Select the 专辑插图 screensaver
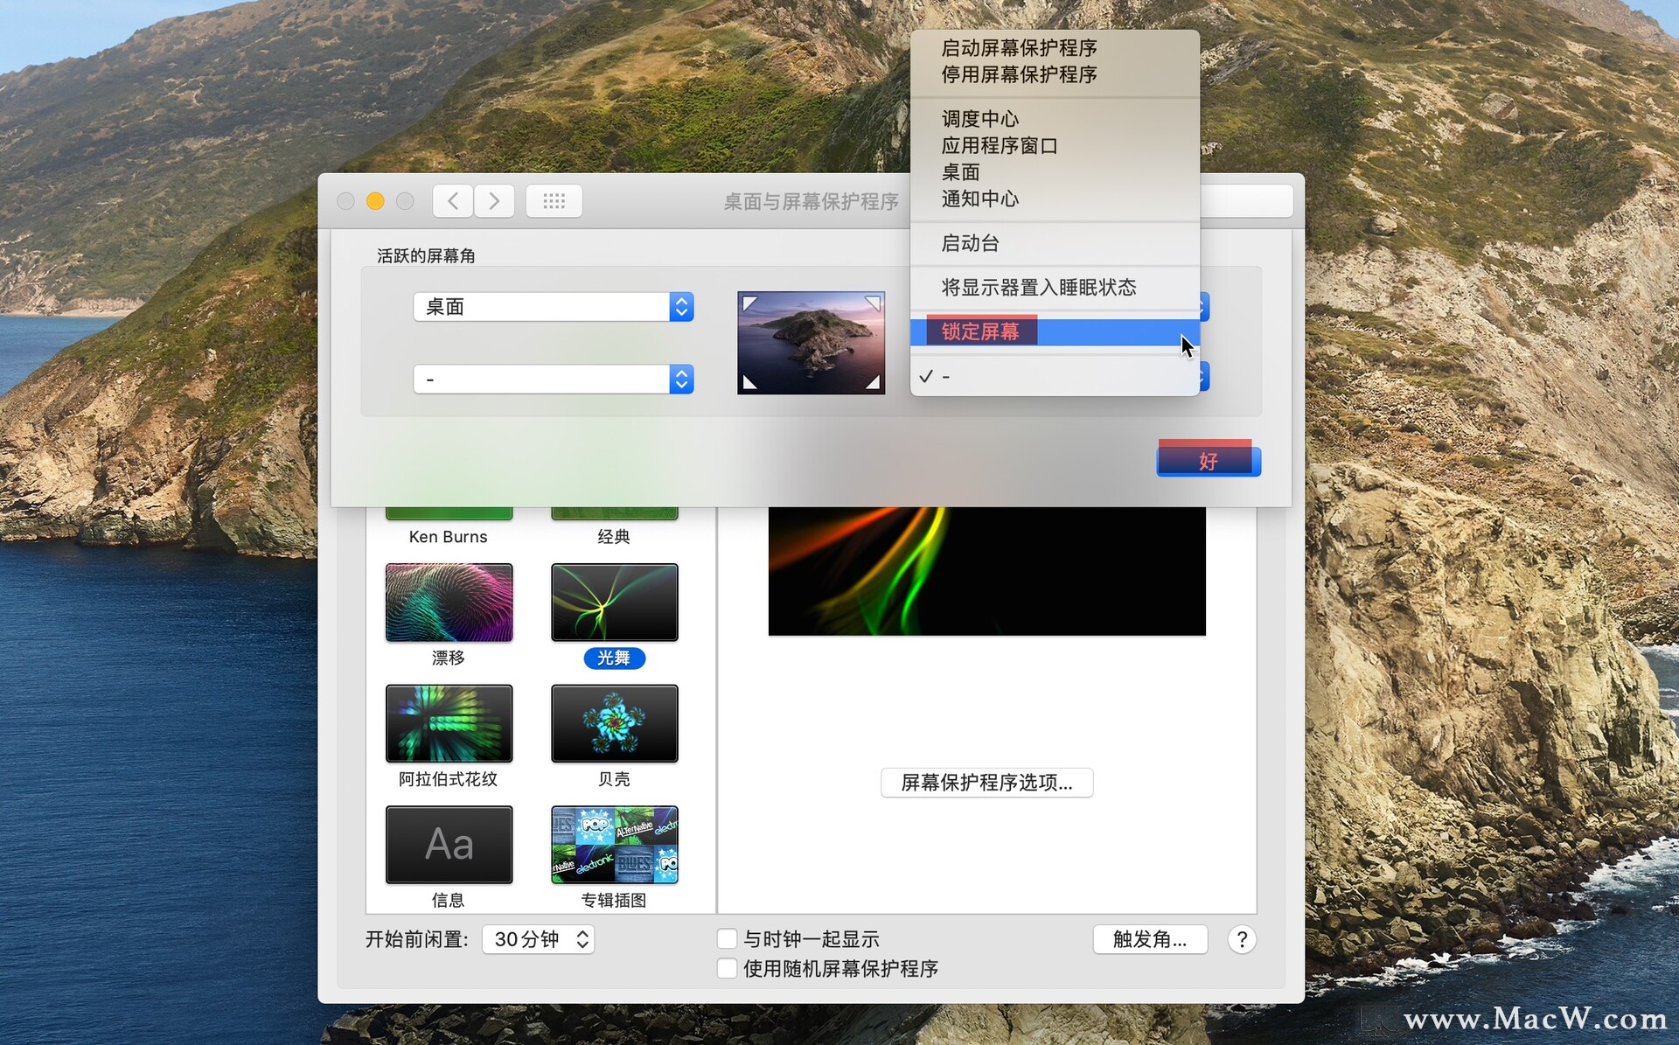 point(614,844)
